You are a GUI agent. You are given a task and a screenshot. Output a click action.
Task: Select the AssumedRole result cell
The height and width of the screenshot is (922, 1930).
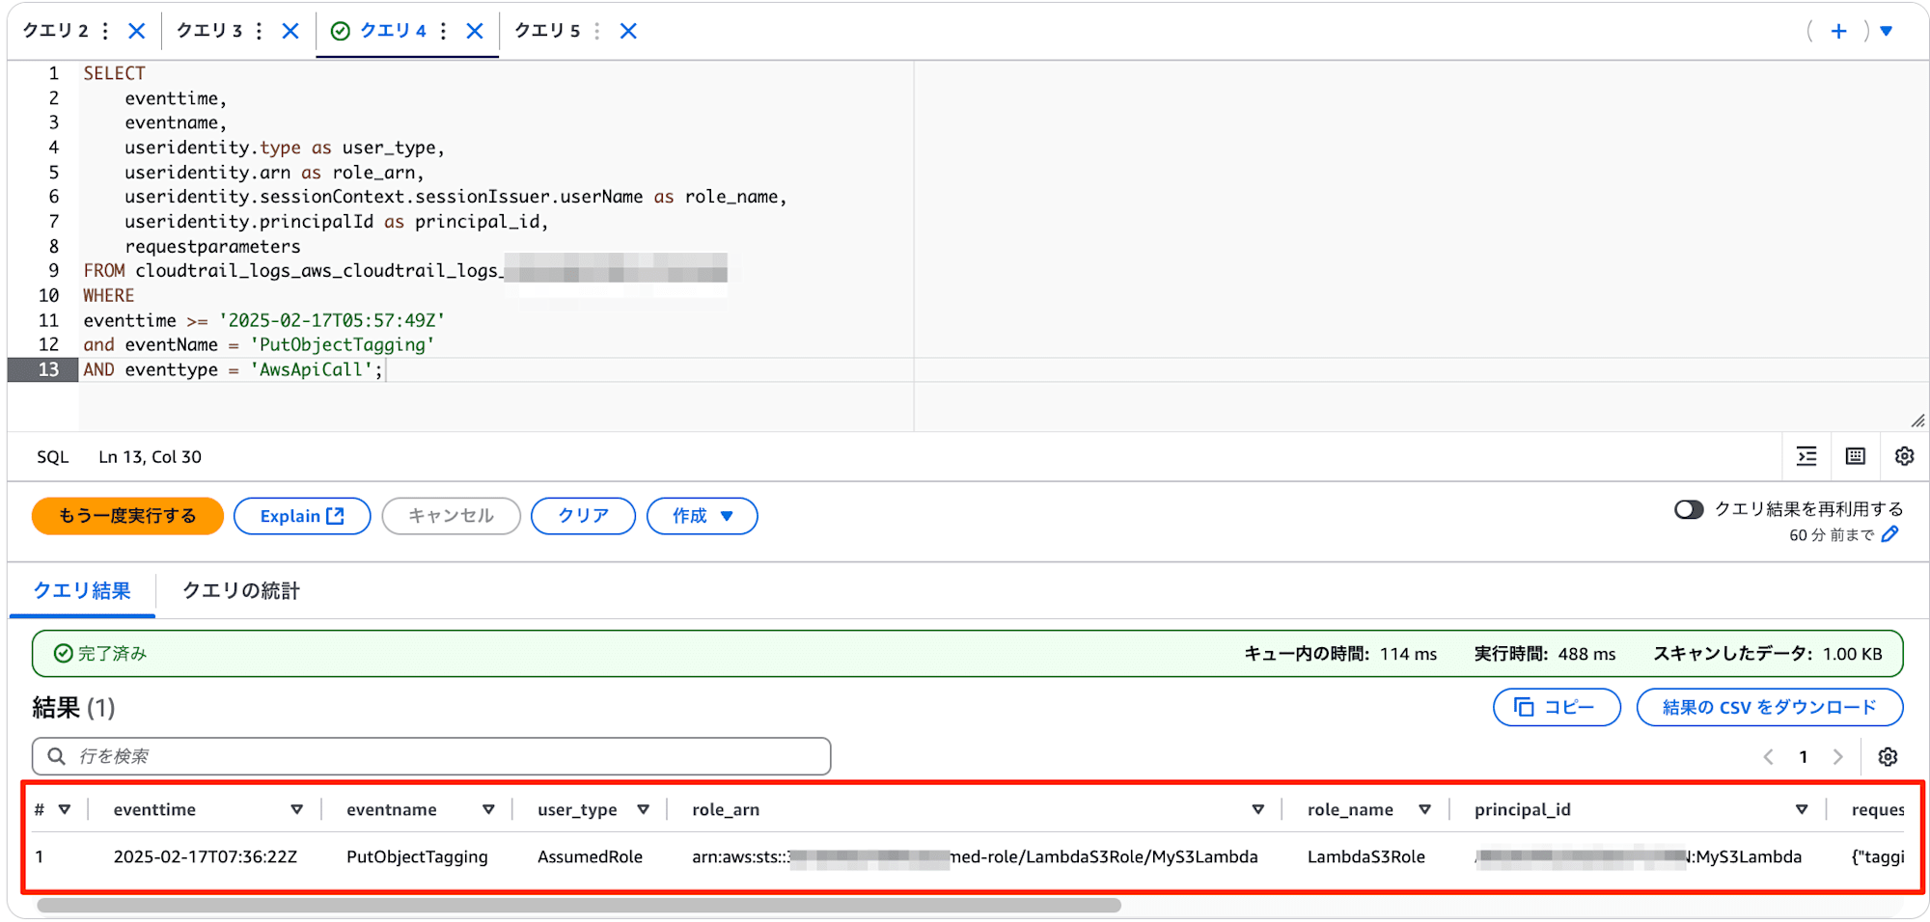590,856
